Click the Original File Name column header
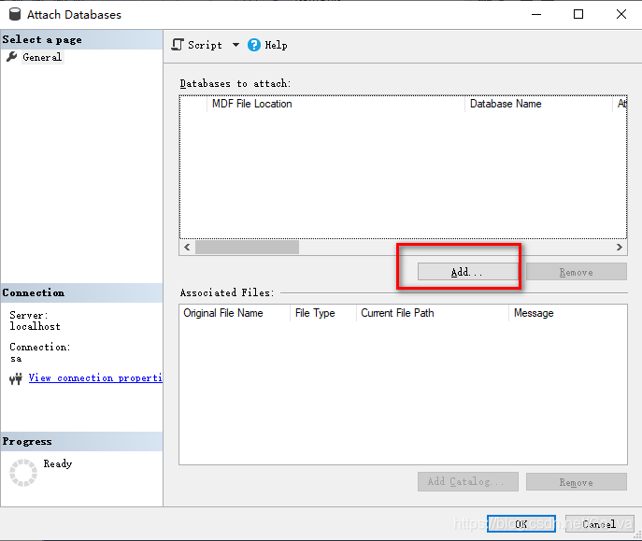Viewport: 642px width, 541px height. (x=235, y=313)
